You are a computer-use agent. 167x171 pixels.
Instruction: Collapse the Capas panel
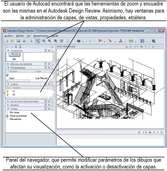click(8, 84)
